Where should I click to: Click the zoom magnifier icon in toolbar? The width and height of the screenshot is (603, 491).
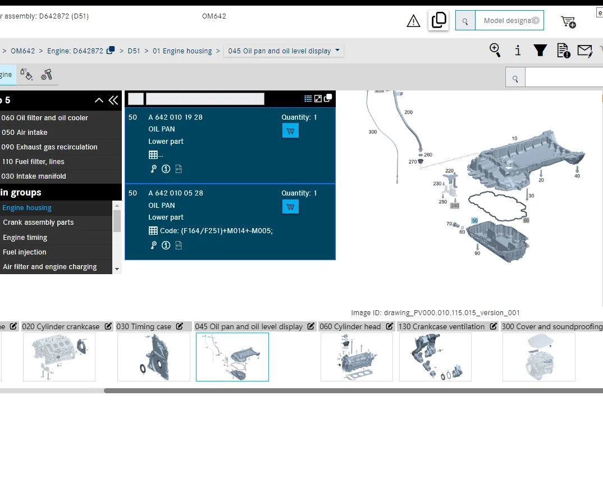click(495, 50)
